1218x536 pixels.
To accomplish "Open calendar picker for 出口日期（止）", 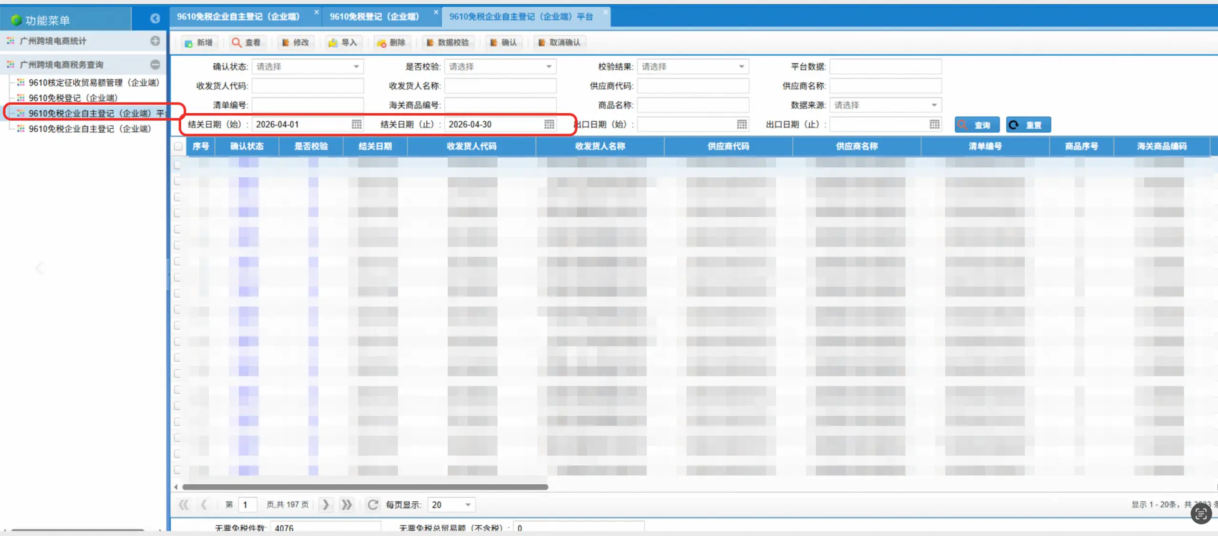I will coord(934,124).
